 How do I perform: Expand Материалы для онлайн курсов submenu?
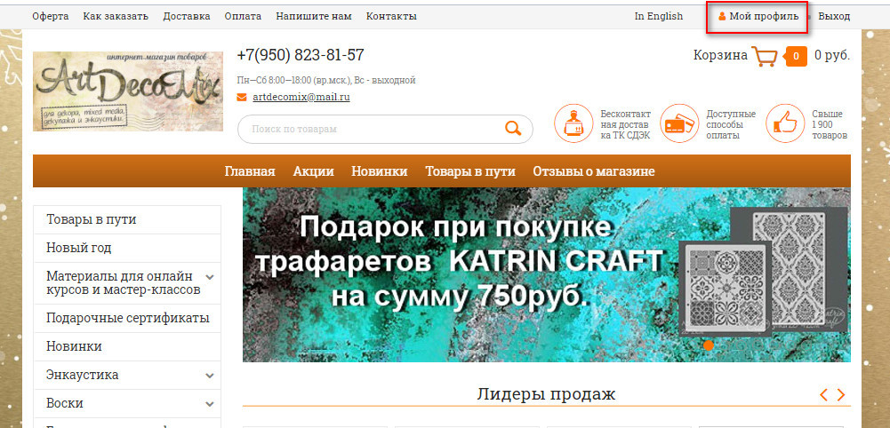(x=210, y=277)
